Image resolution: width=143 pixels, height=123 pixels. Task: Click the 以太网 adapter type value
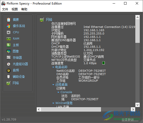tap(88, 53)
